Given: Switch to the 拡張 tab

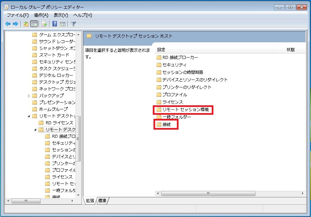Looking at the screenshot, I should [90, 201].
